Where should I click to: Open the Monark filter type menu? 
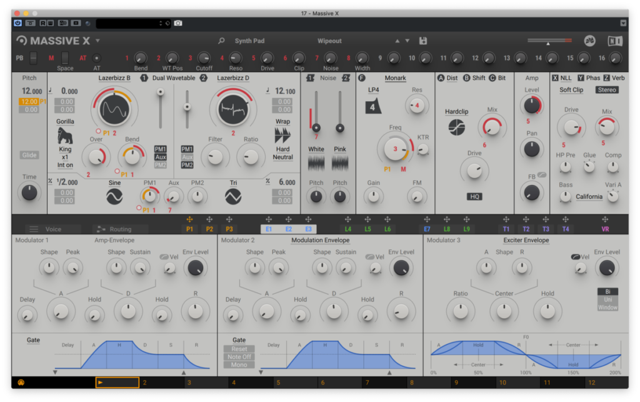(395, 78)
